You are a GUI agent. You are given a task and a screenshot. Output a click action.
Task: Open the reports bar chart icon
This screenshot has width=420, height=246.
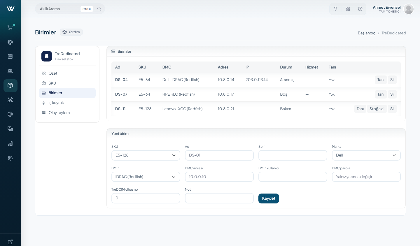coord(10,143)
